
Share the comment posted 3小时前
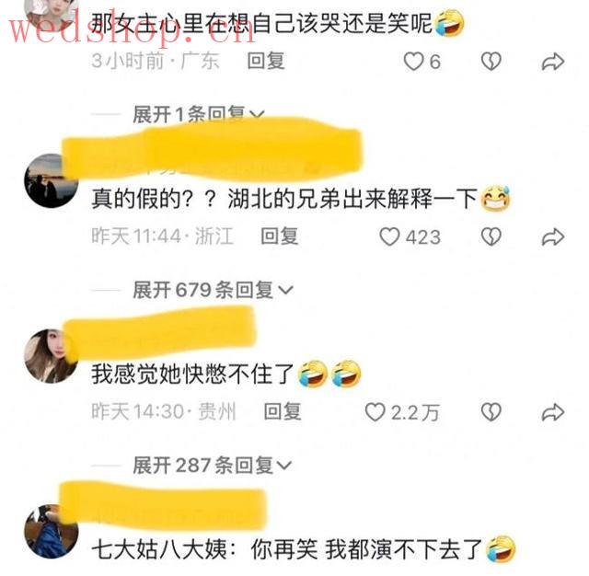coord(552,62)
